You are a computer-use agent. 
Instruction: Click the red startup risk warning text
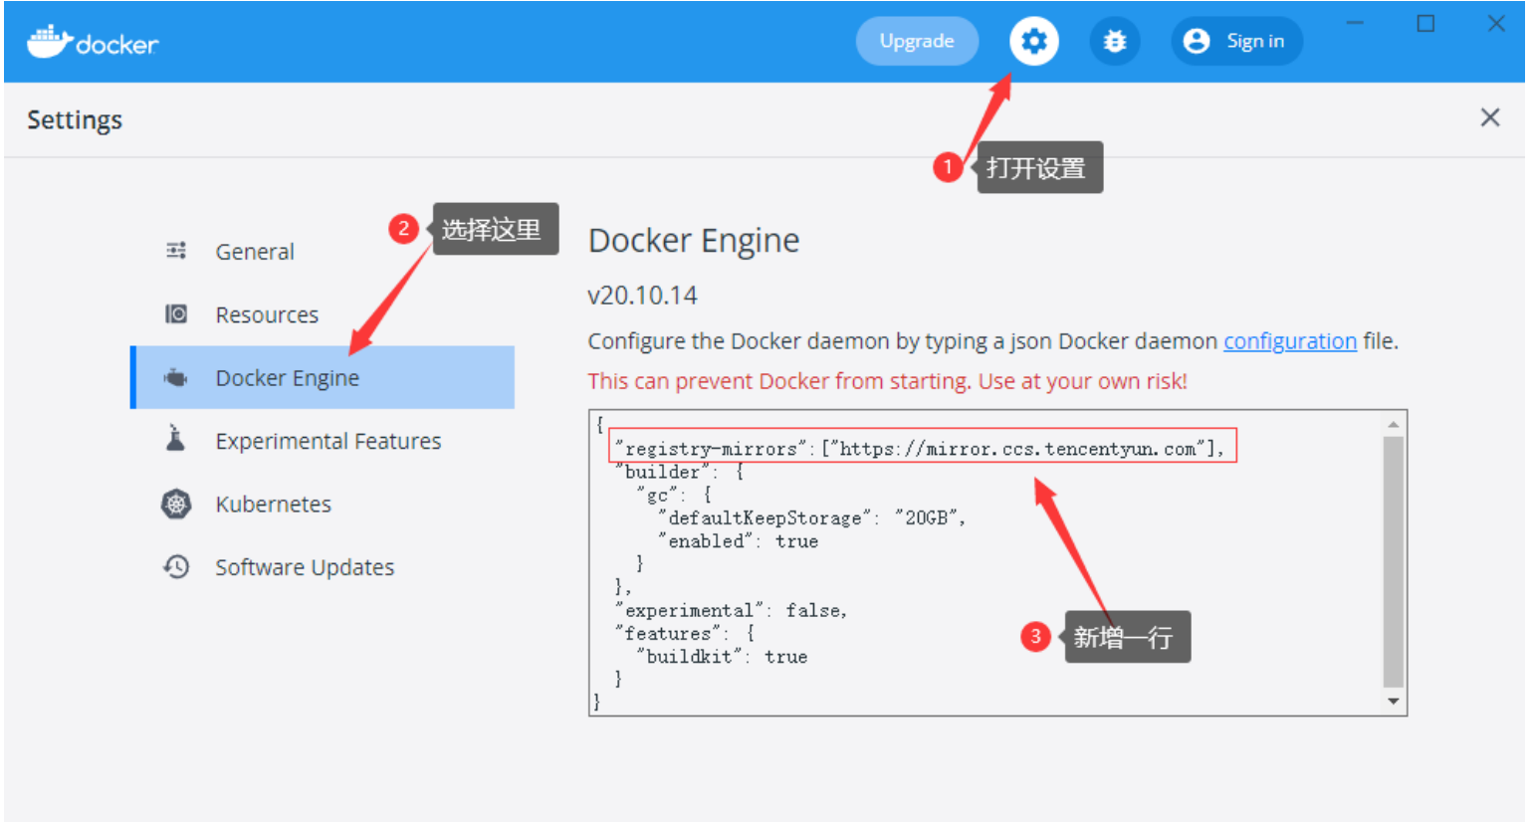click(x=887, y=381)
